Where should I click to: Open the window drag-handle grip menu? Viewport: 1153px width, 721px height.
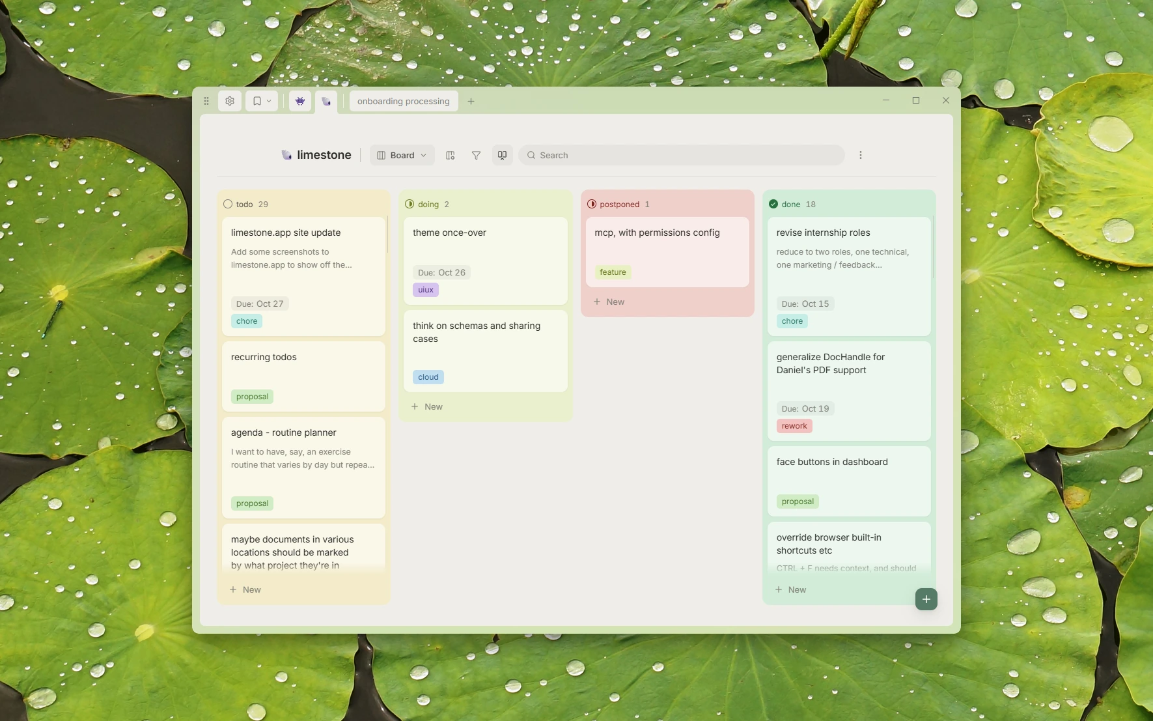coord(206,101)
